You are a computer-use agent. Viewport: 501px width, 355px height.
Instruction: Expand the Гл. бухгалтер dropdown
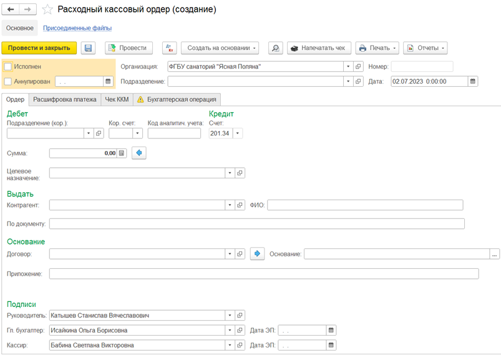[x=230, y=331]
